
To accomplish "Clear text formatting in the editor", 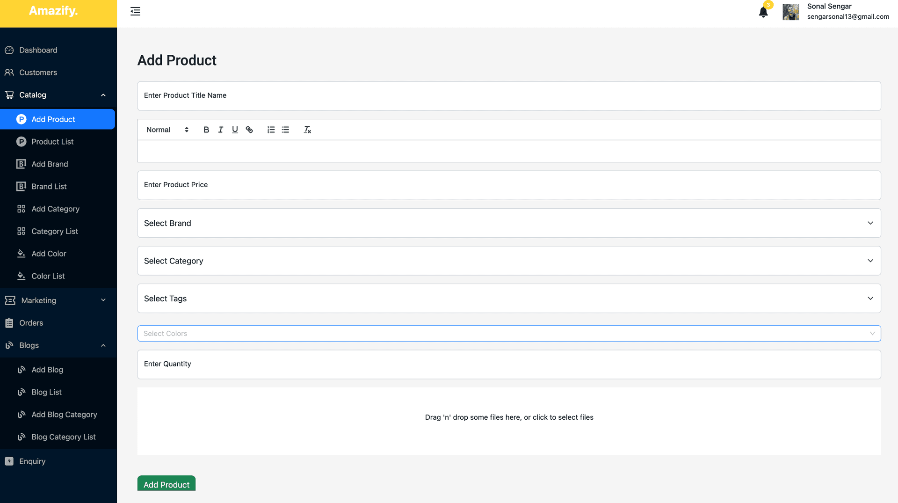I will [x=307, y=130].
